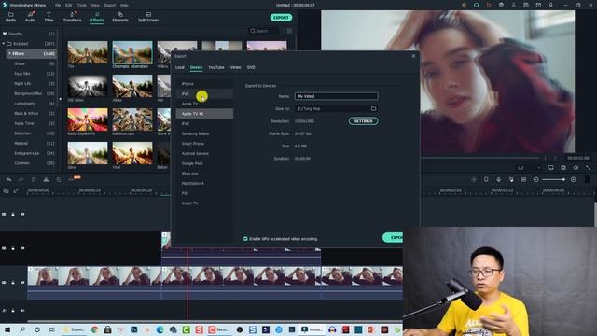Select the Old video effect thumbnail
This screenshot has height=336, width=597.
[x=88, y=86]
